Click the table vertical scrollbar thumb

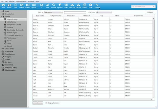click(x=154, y=38)
